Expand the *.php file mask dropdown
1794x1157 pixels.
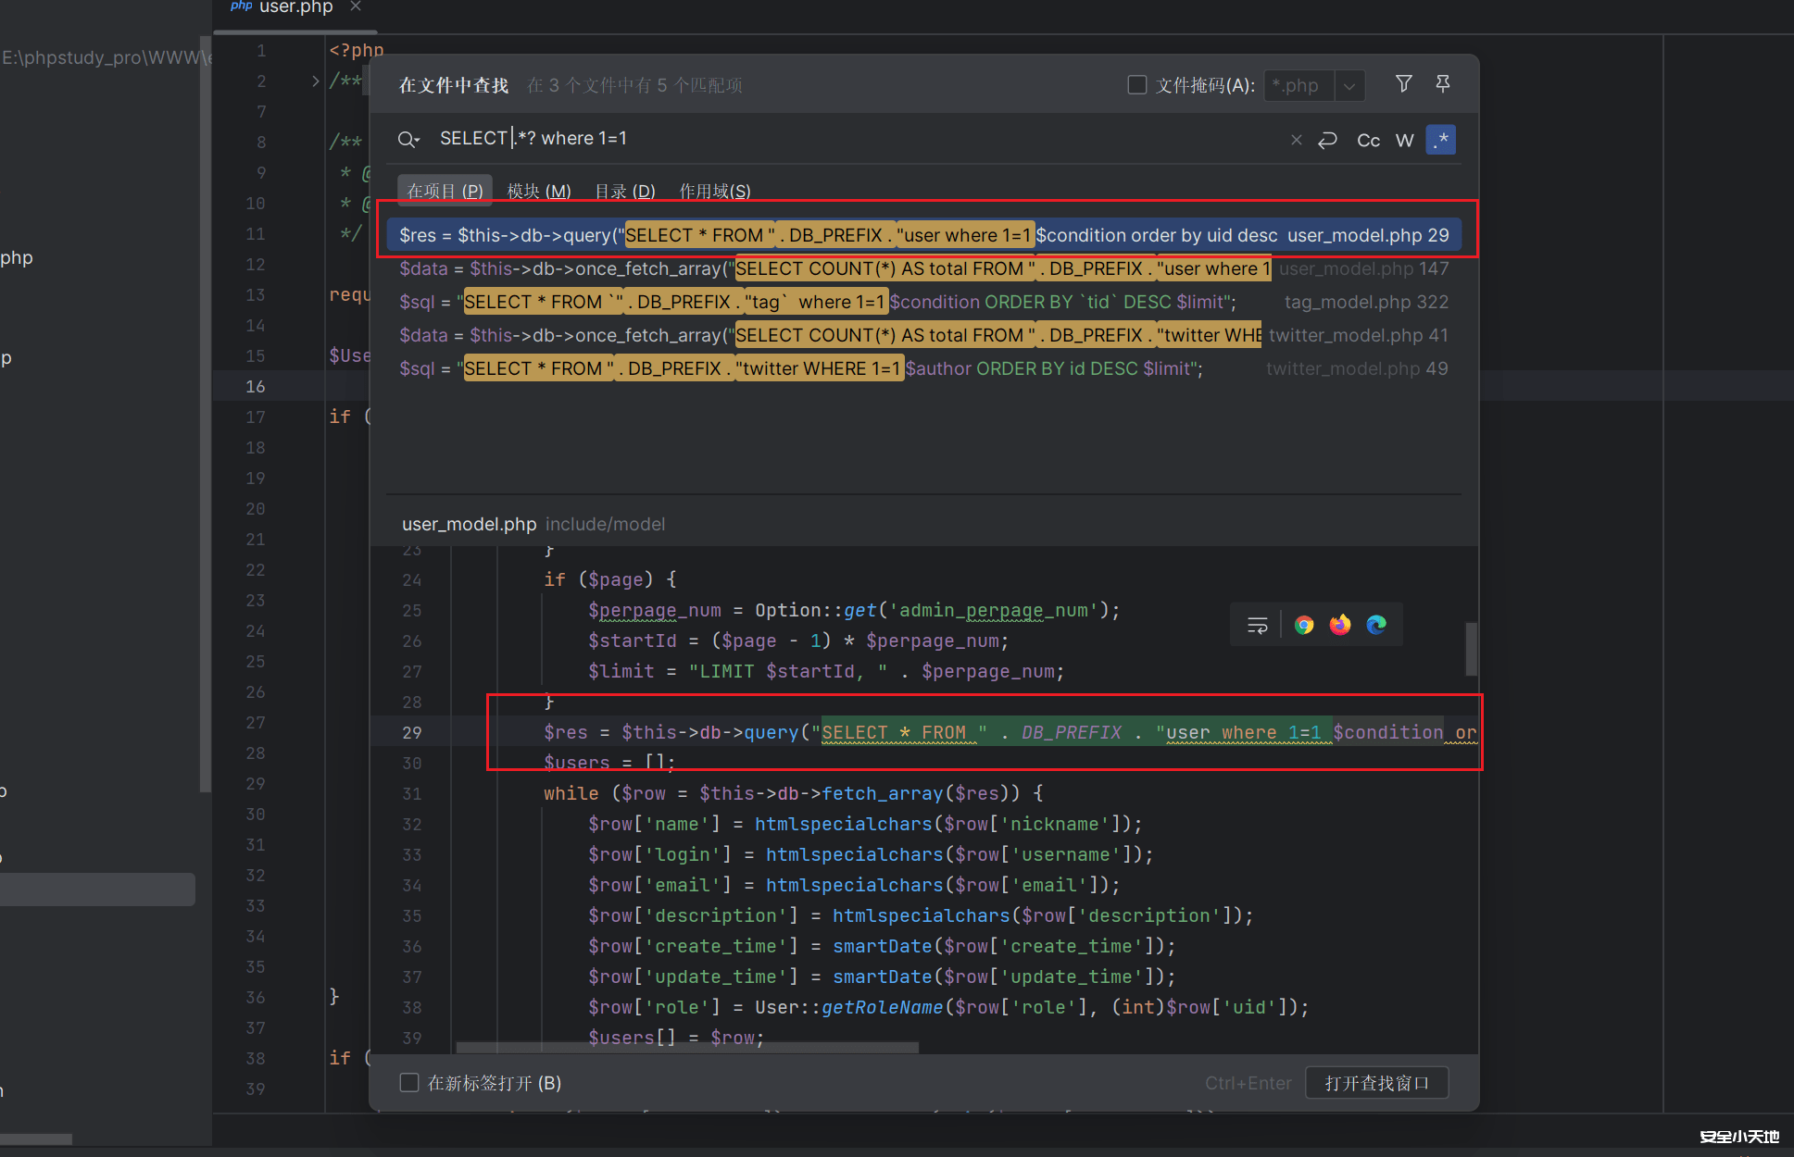tap(1349, 85)
